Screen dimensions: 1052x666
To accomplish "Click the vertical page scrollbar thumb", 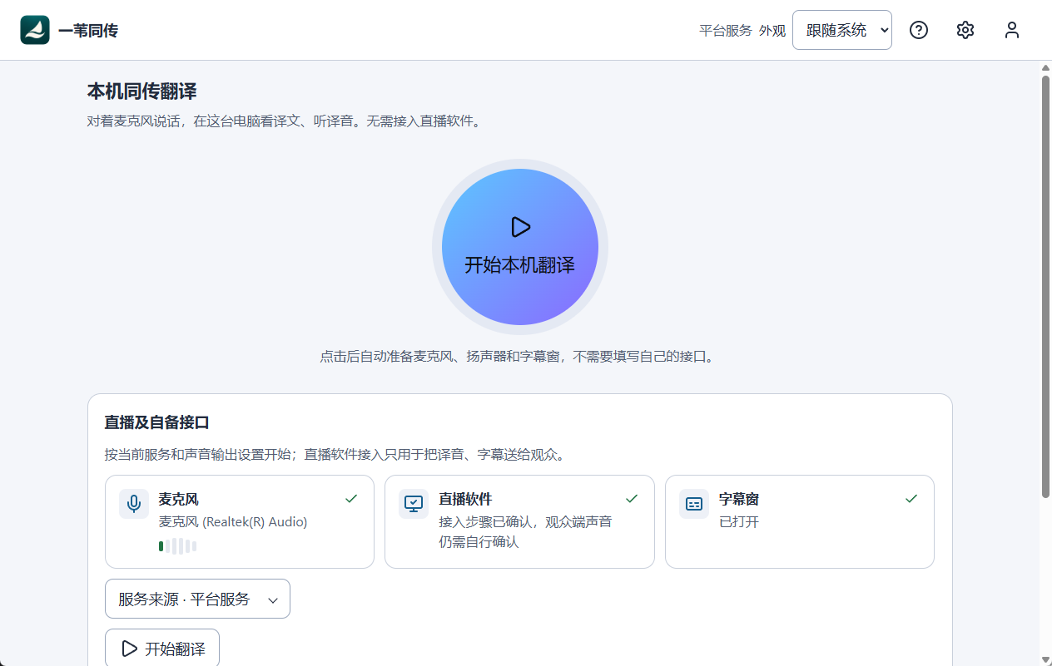I will (x=1046, y=287).
